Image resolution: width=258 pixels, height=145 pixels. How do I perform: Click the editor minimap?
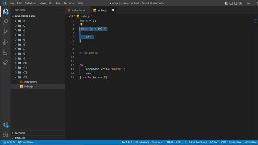point(256,21)
